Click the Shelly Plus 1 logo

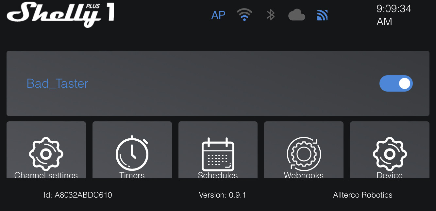[x=61, y=14]
